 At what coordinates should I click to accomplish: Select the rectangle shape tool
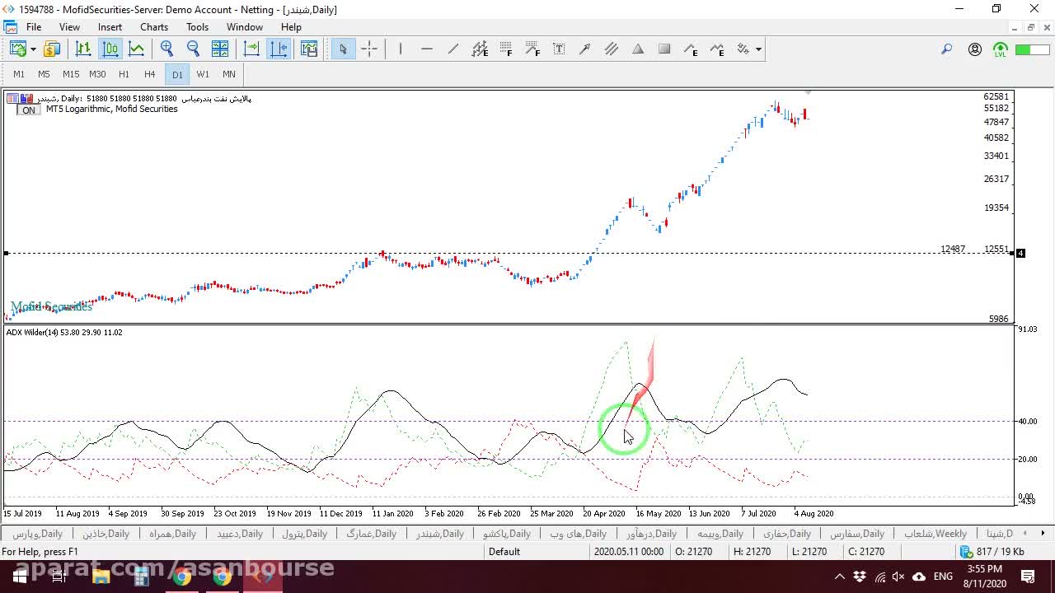pos(664,49)
